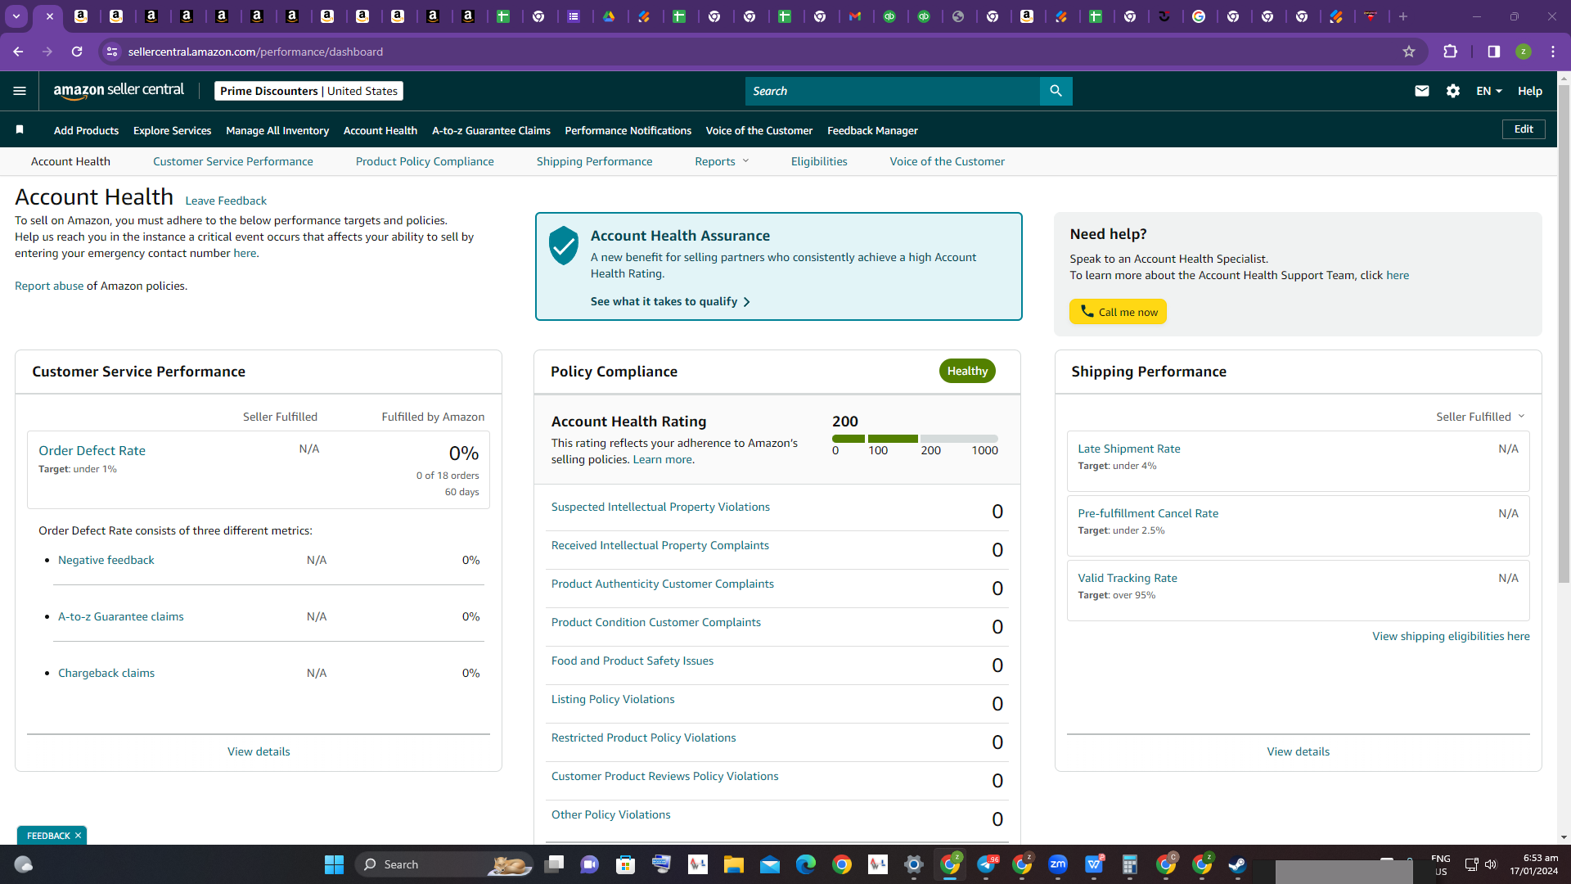View site information icon in address bar

point(112,52)
